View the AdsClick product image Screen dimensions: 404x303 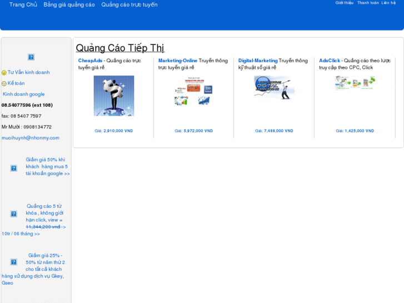tap(355, 83)
